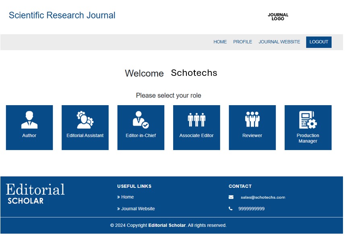Click the bold Editorial Scholar copyright text

point(167,225)
